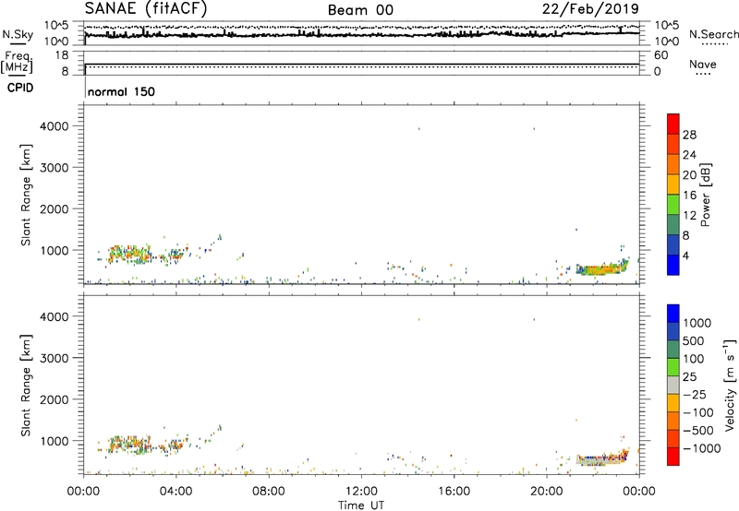Click the 2000 tick in the power panel
The height and width of the screenshot is (511, 739).
[x=55, y=208]
